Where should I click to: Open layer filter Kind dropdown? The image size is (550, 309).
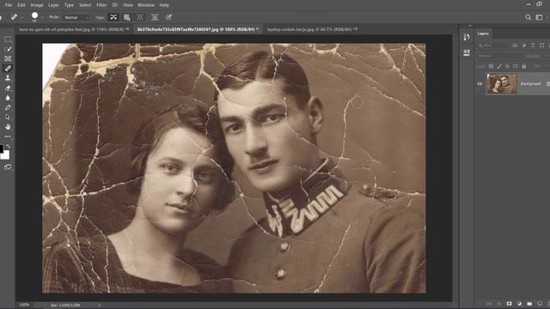(492, 45)
